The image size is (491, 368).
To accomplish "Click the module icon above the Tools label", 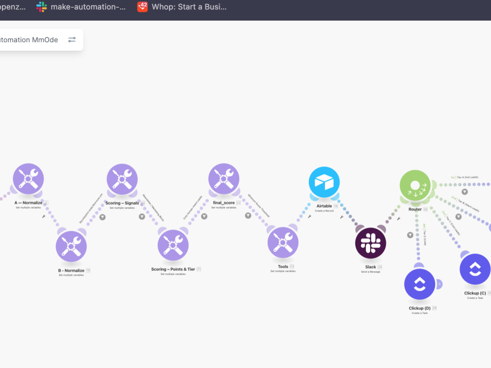I will coord(283,242).
